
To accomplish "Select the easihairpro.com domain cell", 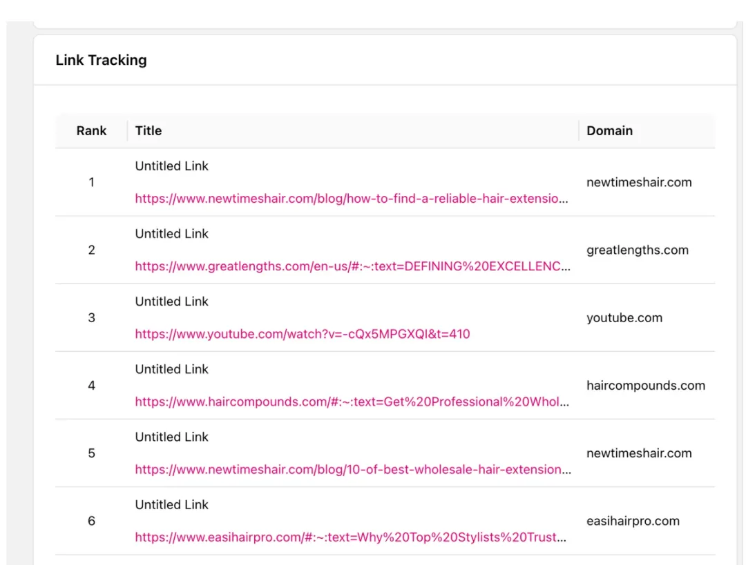I will point(633,521).
